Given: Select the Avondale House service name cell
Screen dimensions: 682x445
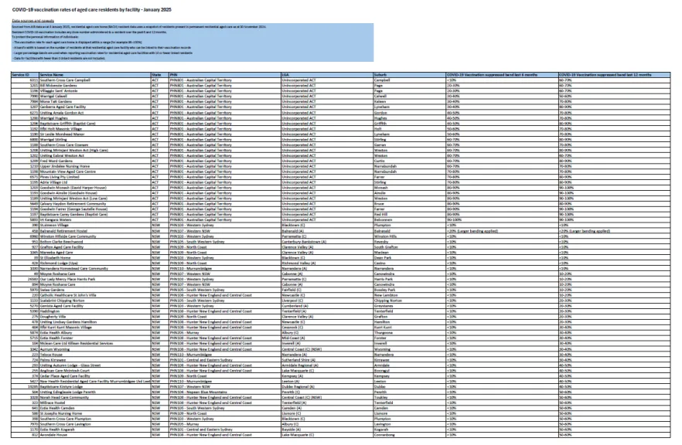Looking at the screenshot, I should click(x=95, y=434).
